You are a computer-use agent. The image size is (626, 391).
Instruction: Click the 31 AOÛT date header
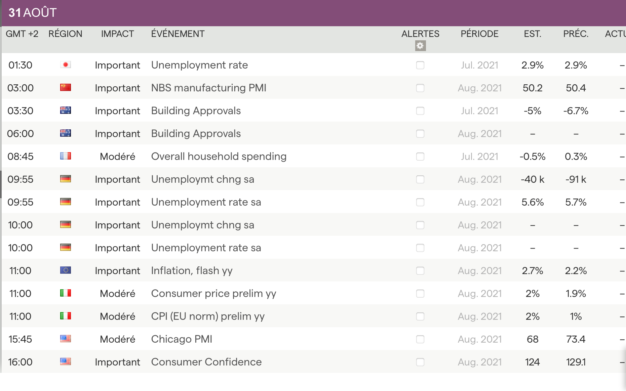[x=33, y=13]
